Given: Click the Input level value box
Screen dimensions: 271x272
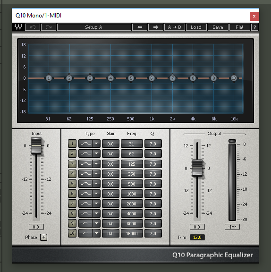Looking at the screenshot, I should coord(36,227).
